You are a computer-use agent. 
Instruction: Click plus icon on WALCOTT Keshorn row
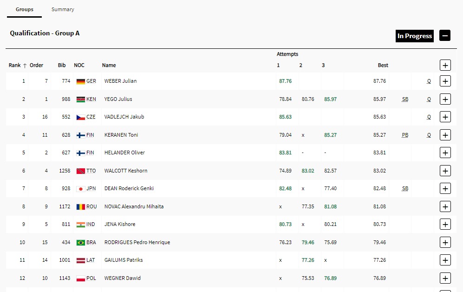pyautogui.click(x=445, y=171)
